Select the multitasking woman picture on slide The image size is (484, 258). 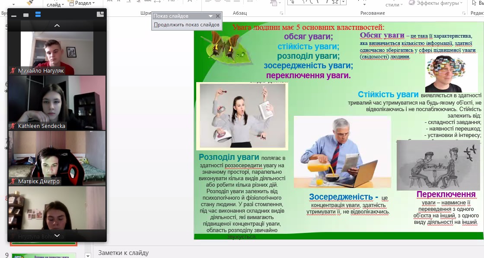242,116
